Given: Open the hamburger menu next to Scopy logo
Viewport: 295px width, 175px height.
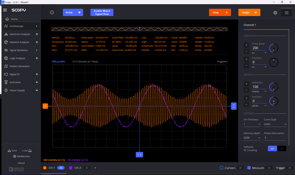Looking at the screenshot, I should (5, 10).
